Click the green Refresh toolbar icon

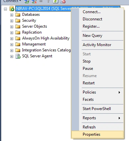coord(56,1)
